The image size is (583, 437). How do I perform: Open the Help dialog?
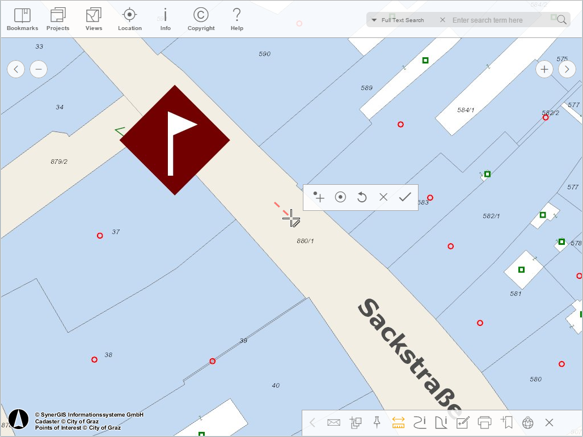coord(236,18)
